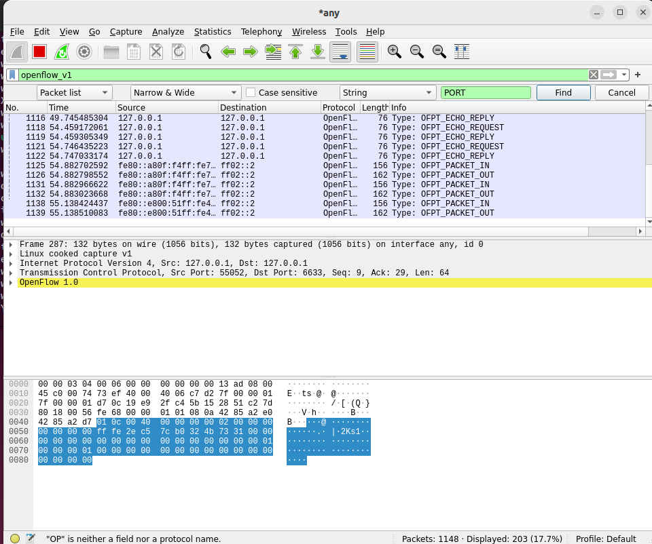Sort packets by Destination column

coord(270,108)
